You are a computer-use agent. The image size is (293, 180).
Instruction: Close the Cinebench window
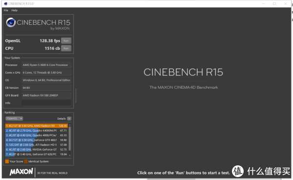286,4
